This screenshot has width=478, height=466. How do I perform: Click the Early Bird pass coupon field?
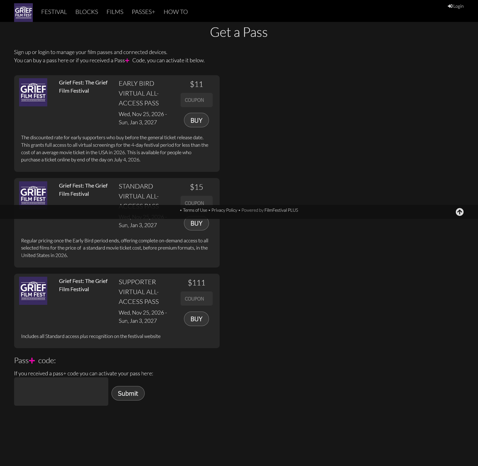(197, 100)
